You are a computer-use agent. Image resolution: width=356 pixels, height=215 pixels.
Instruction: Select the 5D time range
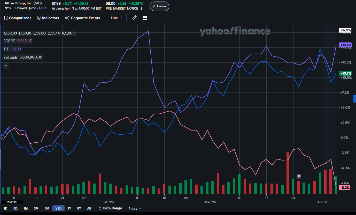coord(16,208)
